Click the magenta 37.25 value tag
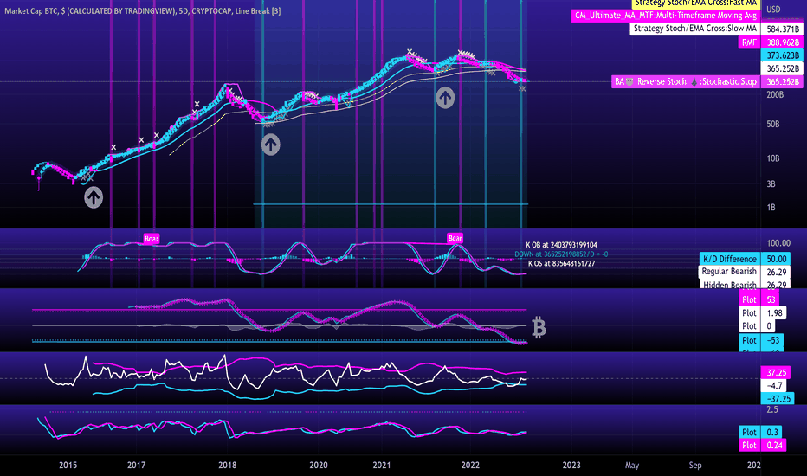The image size is (807, 476). point(776,372)
